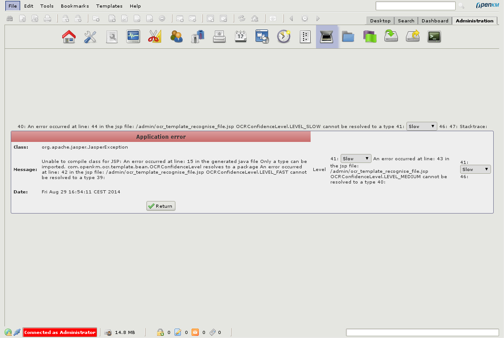The image size is (504, 338).
Task: Open the activity monitor screen icon
Action: (133, 37)
